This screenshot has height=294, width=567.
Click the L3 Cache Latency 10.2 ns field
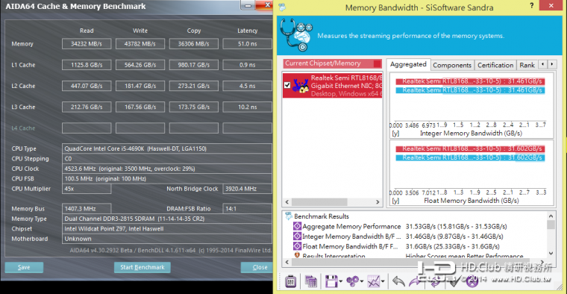(248, 107)
